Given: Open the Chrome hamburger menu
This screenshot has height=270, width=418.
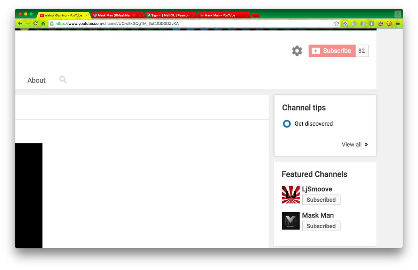Looking at the screenshot, I should (x=398, y=24).
